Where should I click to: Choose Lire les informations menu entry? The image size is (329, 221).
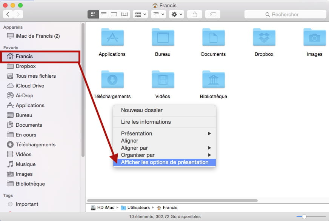point(164,122)
